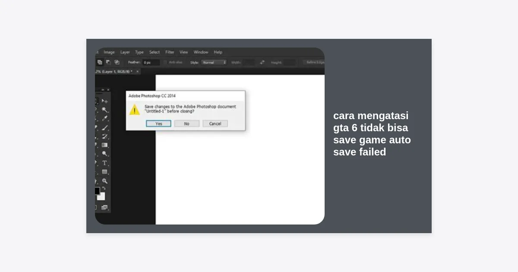The image size is (518, 272).
Task: Click the Feather input field
Action: pos(151,62)
